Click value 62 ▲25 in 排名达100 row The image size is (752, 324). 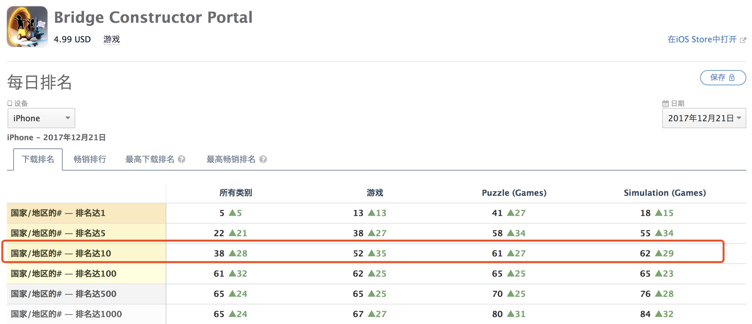click(370, 274)
